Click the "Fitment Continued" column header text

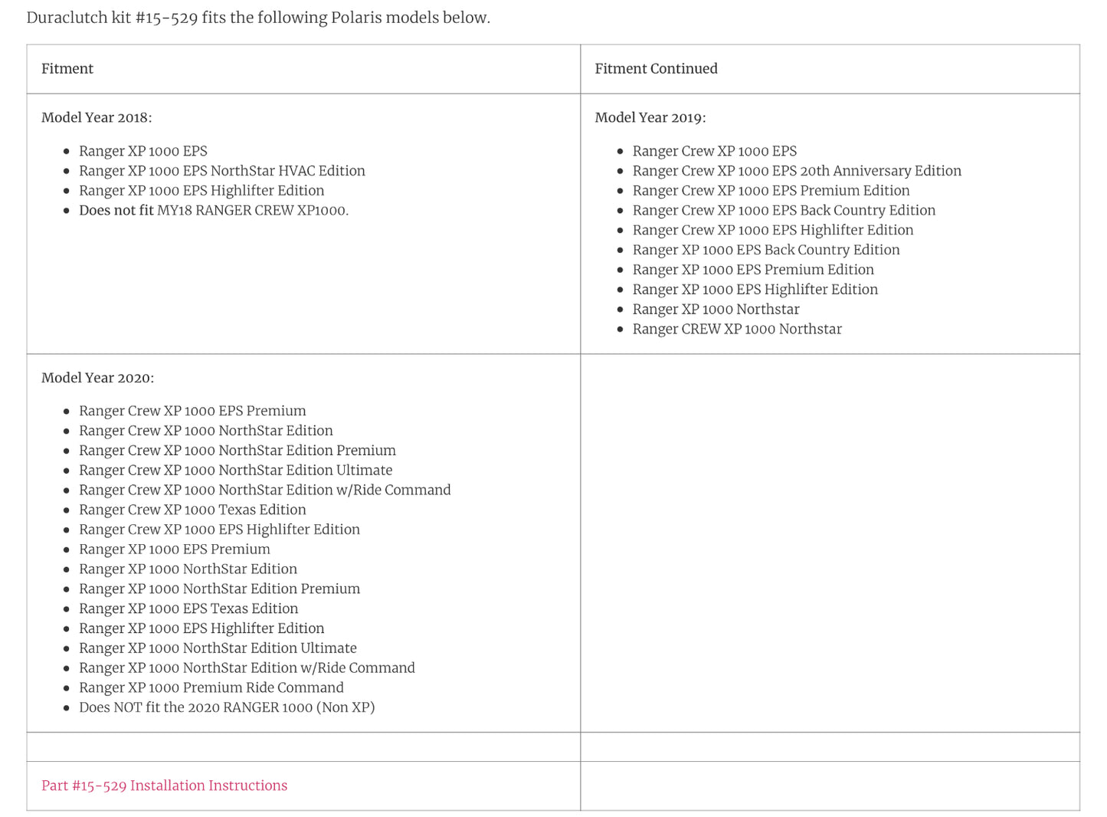point(656,69)
